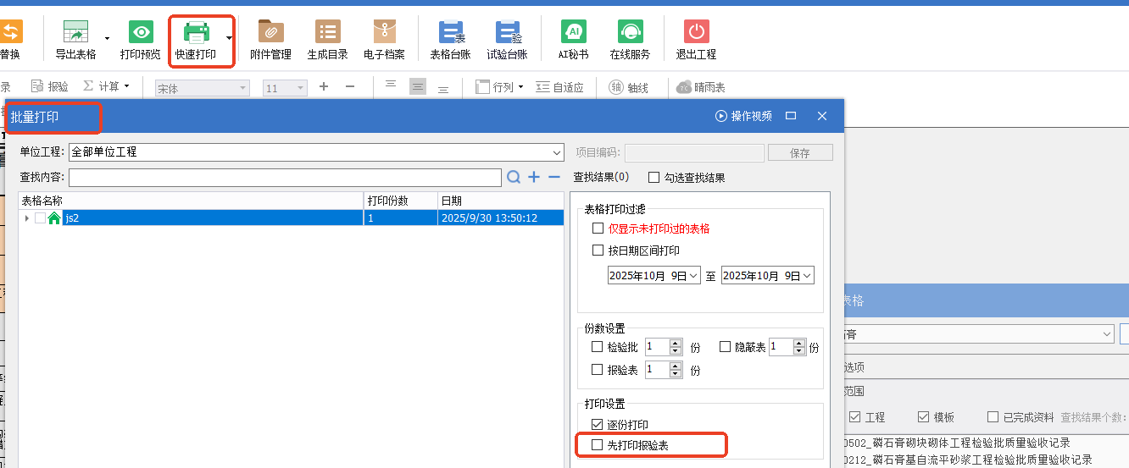Open the 快速打印 dropdown arrow
The image size is (1129, 468).
coord(229,38)
